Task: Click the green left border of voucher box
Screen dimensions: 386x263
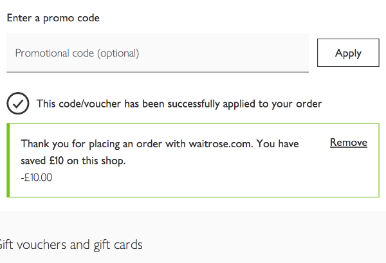Action: click(8, 160)
